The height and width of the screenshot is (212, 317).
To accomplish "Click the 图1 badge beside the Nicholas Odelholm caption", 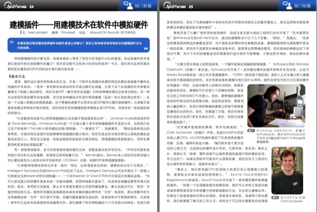I will pos(251,130).
